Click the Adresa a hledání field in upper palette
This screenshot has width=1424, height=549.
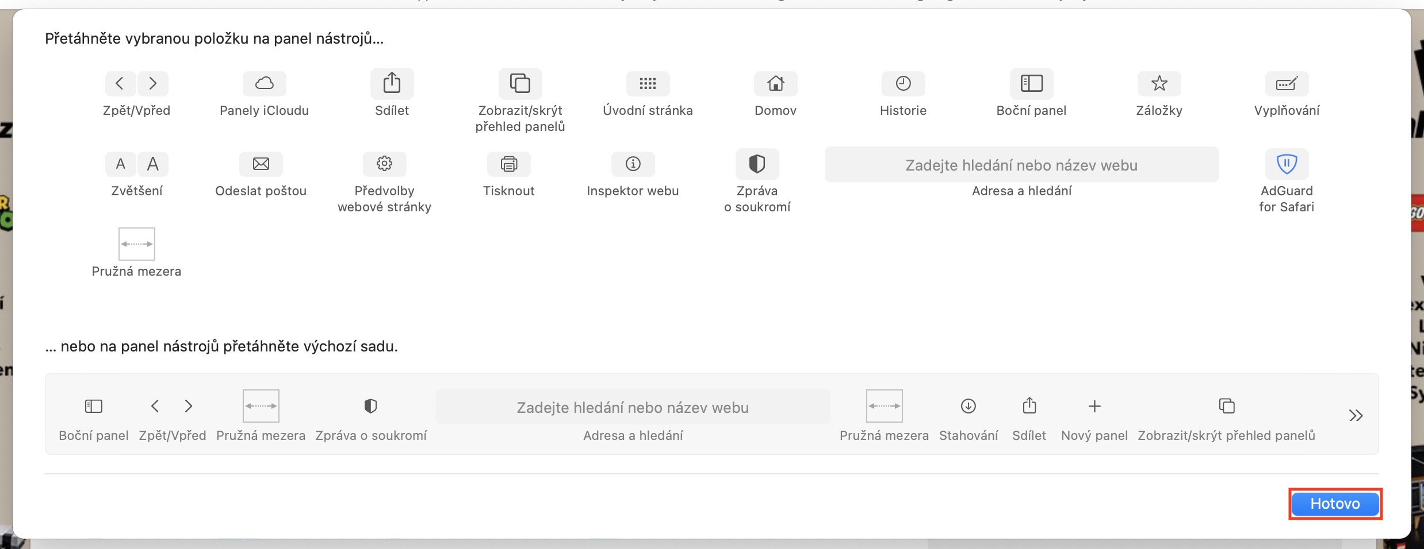(x=1021, y=165)
